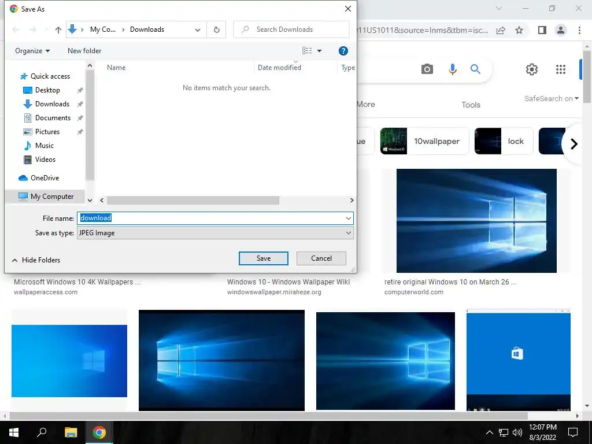Open Google apps grid
The height and width of the screenshot is (444, 592).
[x=561, y=69]
